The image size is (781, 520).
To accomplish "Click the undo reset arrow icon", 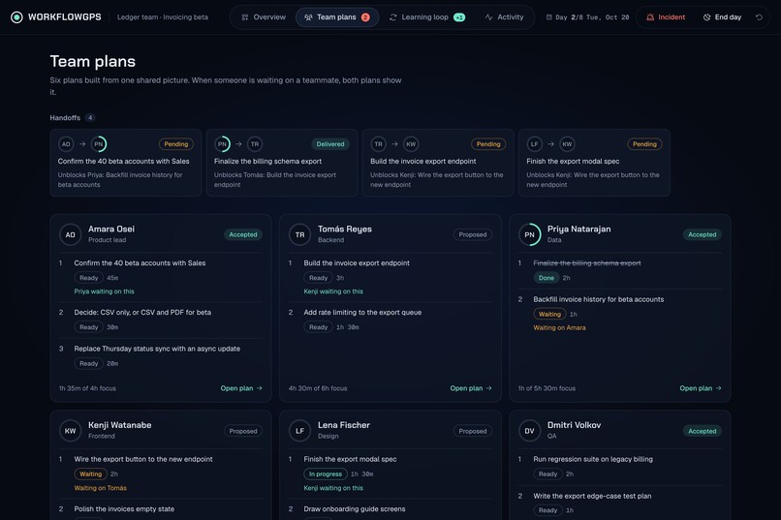I will [759, 17].
